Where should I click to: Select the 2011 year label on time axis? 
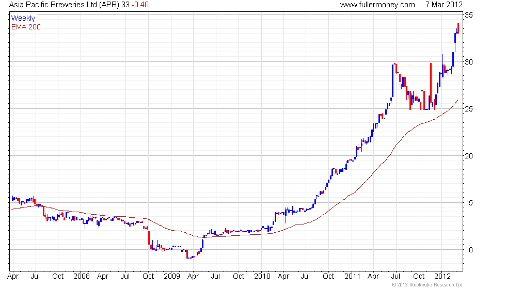coord(352,277)
